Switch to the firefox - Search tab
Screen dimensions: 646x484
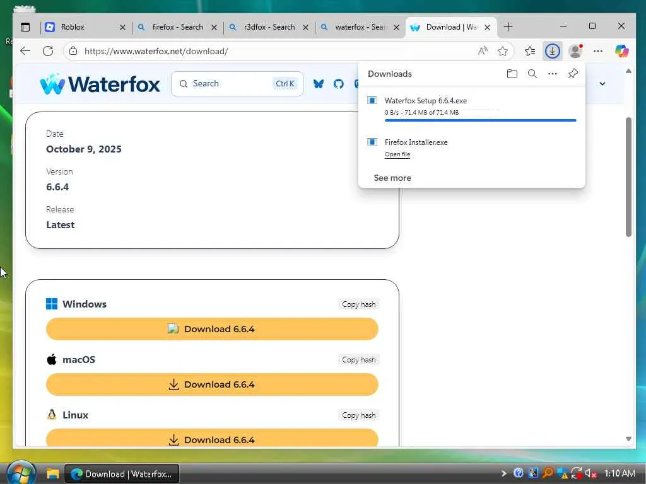click(177, 27)
